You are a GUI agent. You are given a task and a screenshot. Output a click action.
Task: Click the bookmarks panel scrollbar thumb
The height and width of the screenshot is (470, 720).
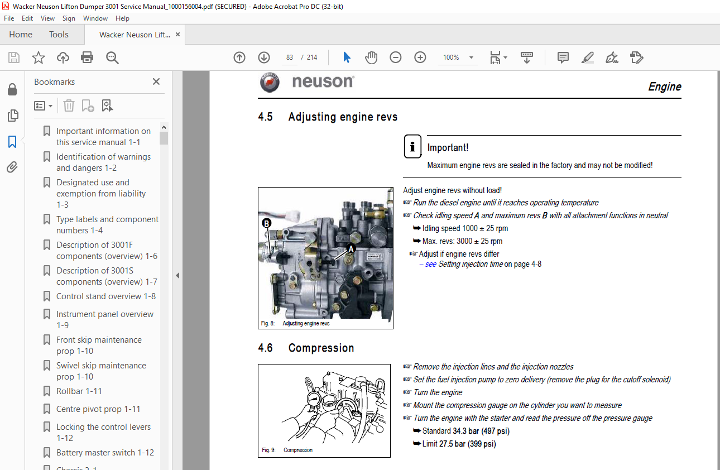tap(164, 138)
